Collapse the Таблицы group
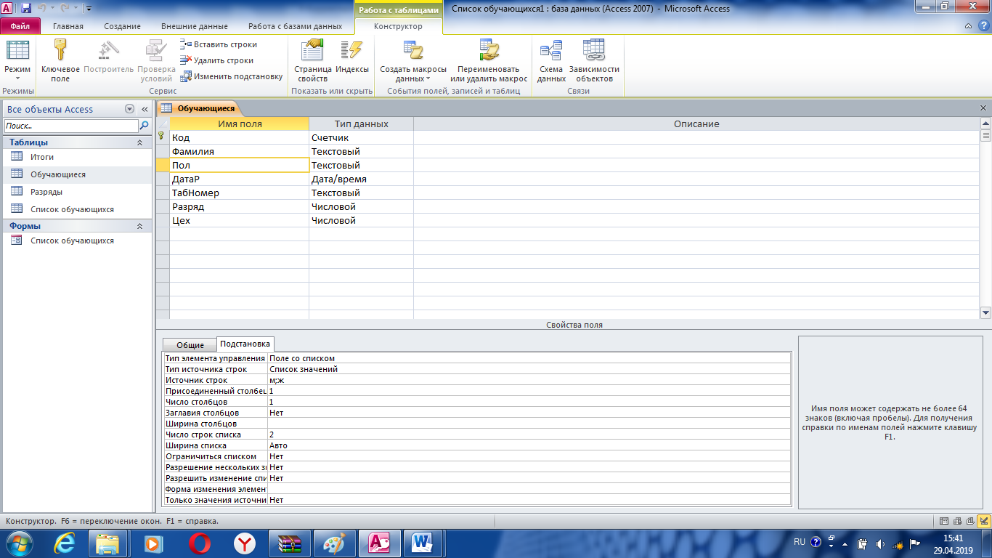 coord(139,143)
